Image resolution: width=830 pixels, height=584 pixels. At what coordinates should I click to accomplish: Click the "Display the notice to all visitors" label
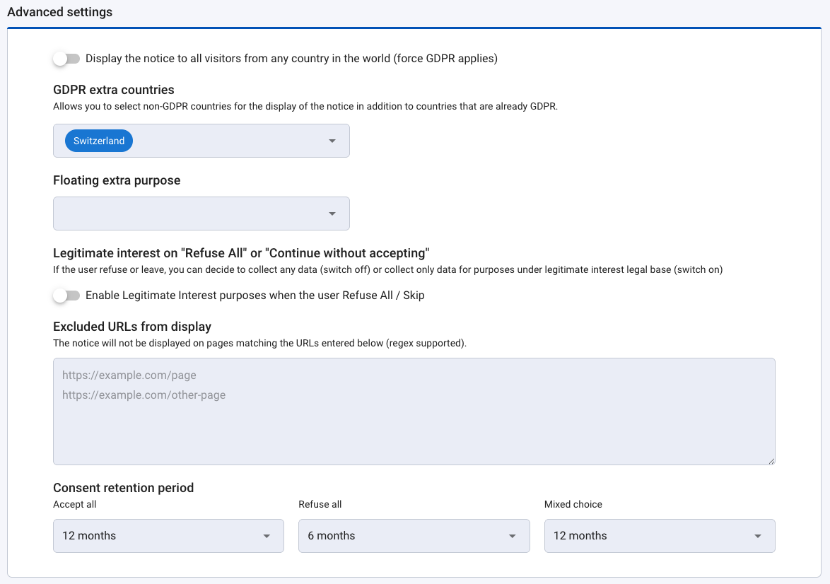[291, 59]
